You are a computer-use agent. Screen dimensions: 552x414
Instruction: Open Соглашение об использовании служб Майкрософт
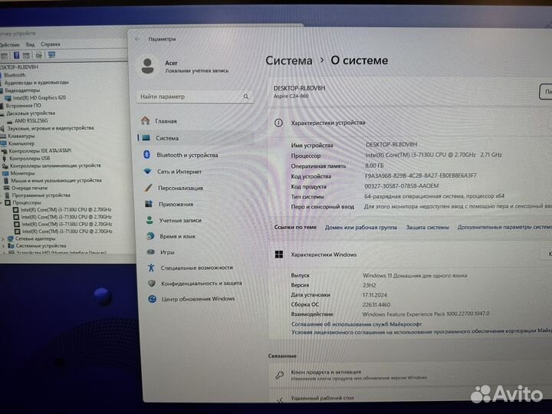(x=356, y=324)
